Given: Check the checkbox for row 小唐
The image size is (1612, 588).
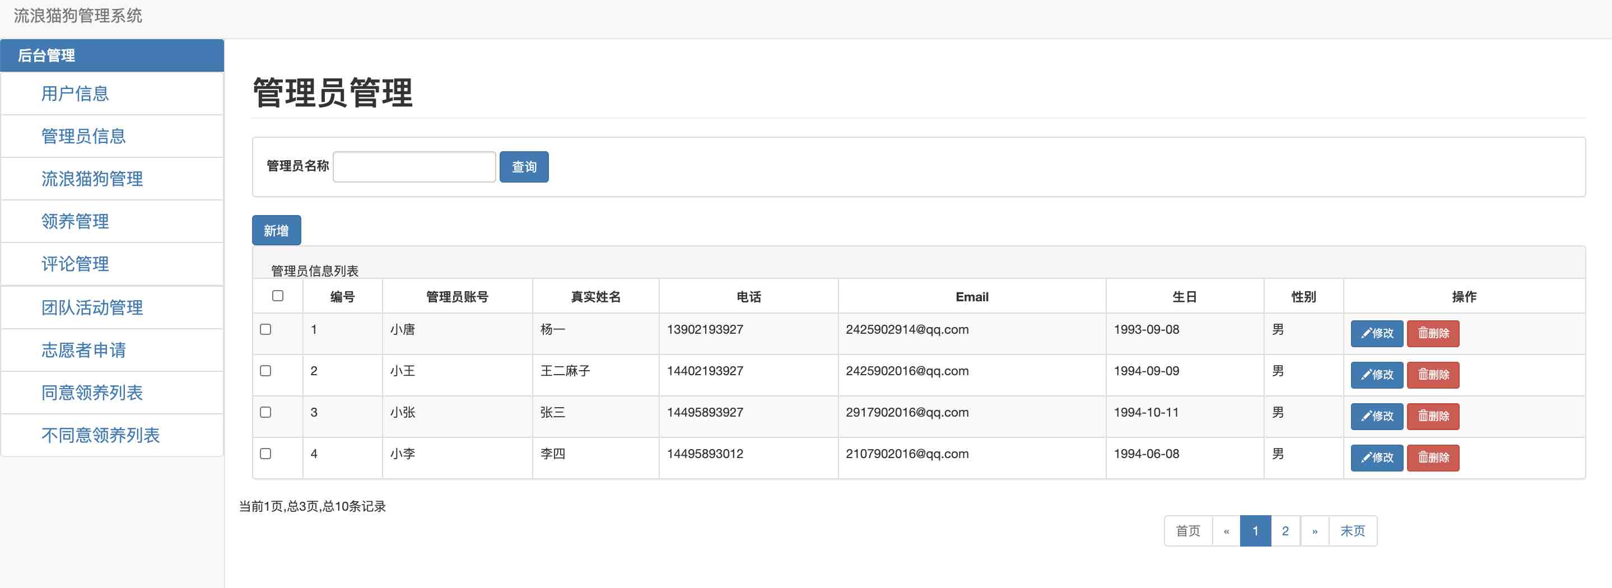Looking at the screenshot, I should pyautogui.click(x=265, y=329).
